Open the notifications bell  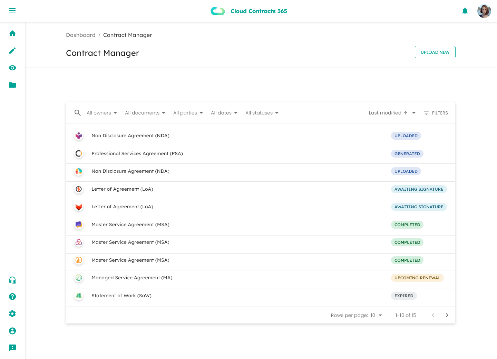465,11
